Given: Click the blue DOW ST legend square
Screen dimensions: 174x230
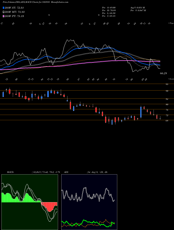Looking at the screenshot, I should 3,8.
